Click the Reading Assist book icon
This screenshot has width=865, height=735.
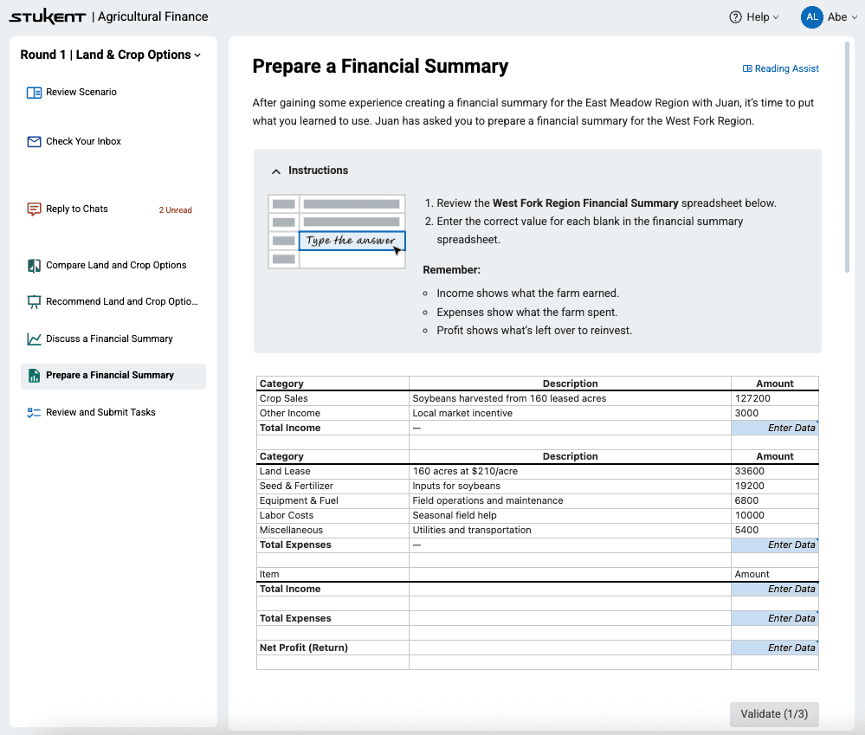point(747,69)
